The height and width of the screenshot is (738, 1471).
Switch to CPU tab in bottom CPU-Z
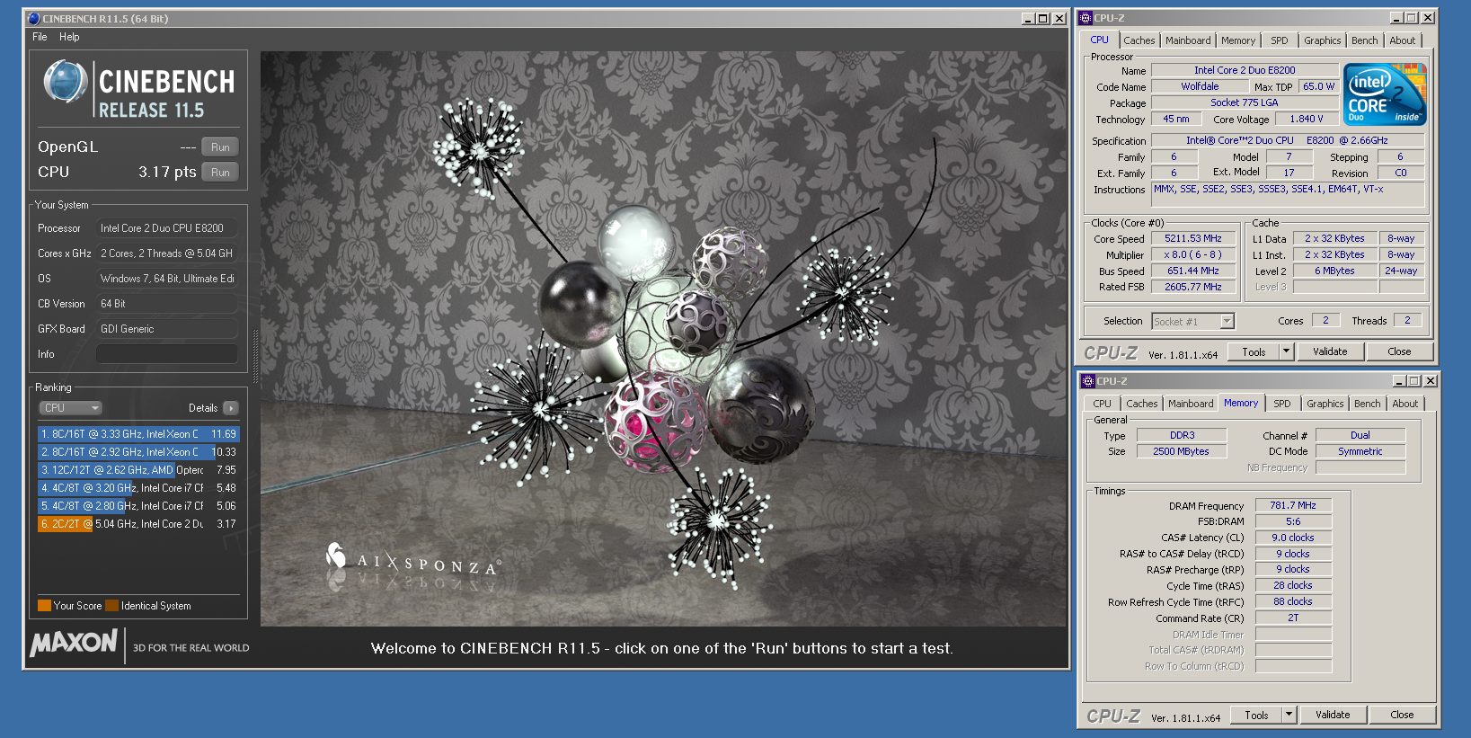coord(1103,404)
